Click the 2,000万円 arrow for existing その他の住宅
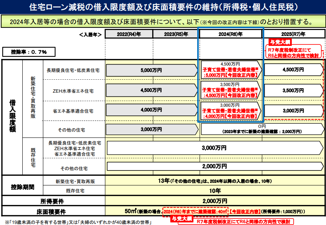This screenshot has width=326, height=225. click(x=214, y=166)
